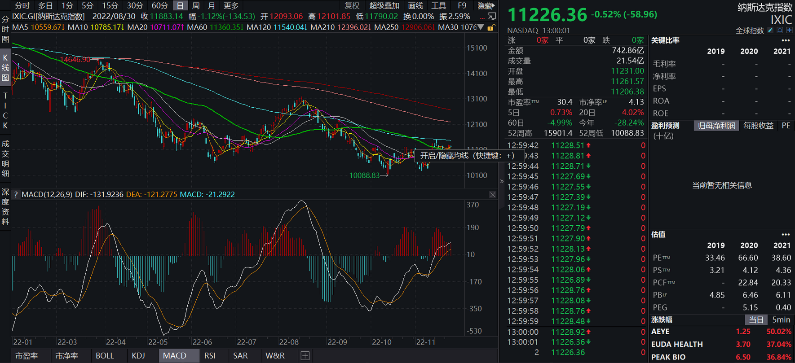Select the 15分 period

pyautogui.click(x=110, y=5)
